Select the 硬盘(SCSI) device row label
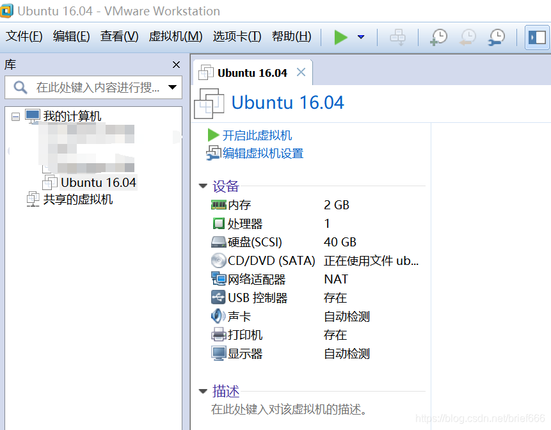 tap(255, 243)
